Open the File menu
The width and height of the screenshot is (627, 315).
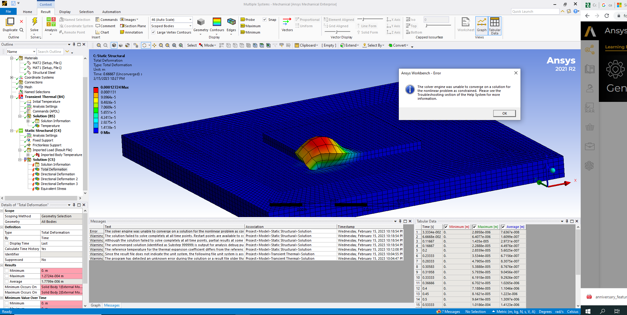coord(8,11)
